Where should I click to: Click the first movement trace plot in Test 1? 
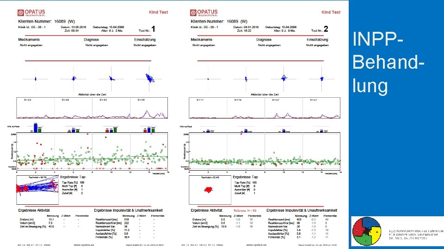point(36,79)
